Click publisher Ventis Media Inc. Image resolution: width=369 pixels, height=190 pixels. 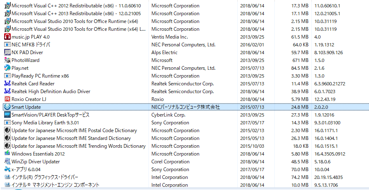[x=169, y=37]
